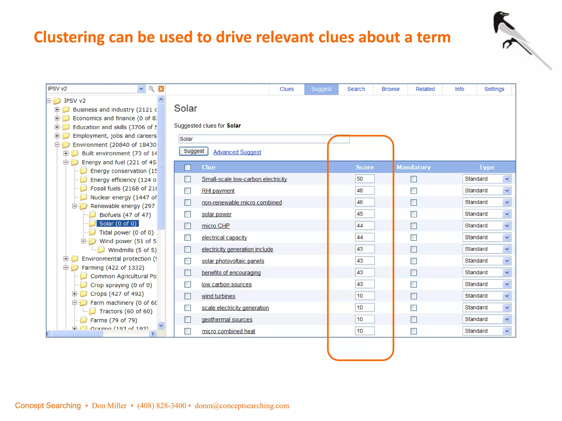
Task: Click the Crop spraying folder icon
Action: (x=84, y=285)
